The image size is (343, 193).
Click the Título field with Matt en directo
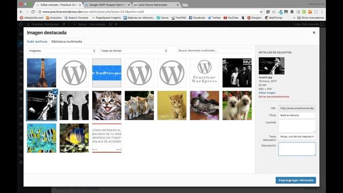[x=297, y=115]
